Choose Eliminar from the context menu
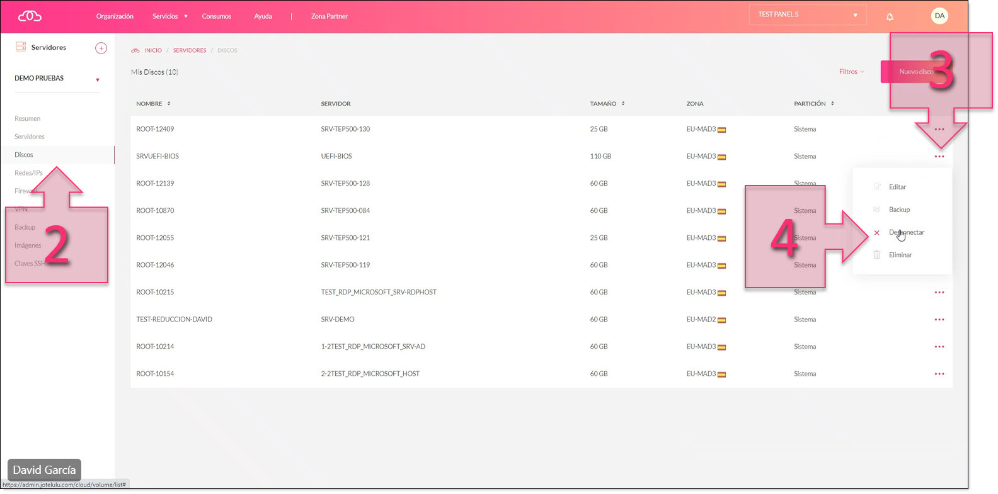Image resolution: width=998 pixels, height=494 pixels. (900, 255)
